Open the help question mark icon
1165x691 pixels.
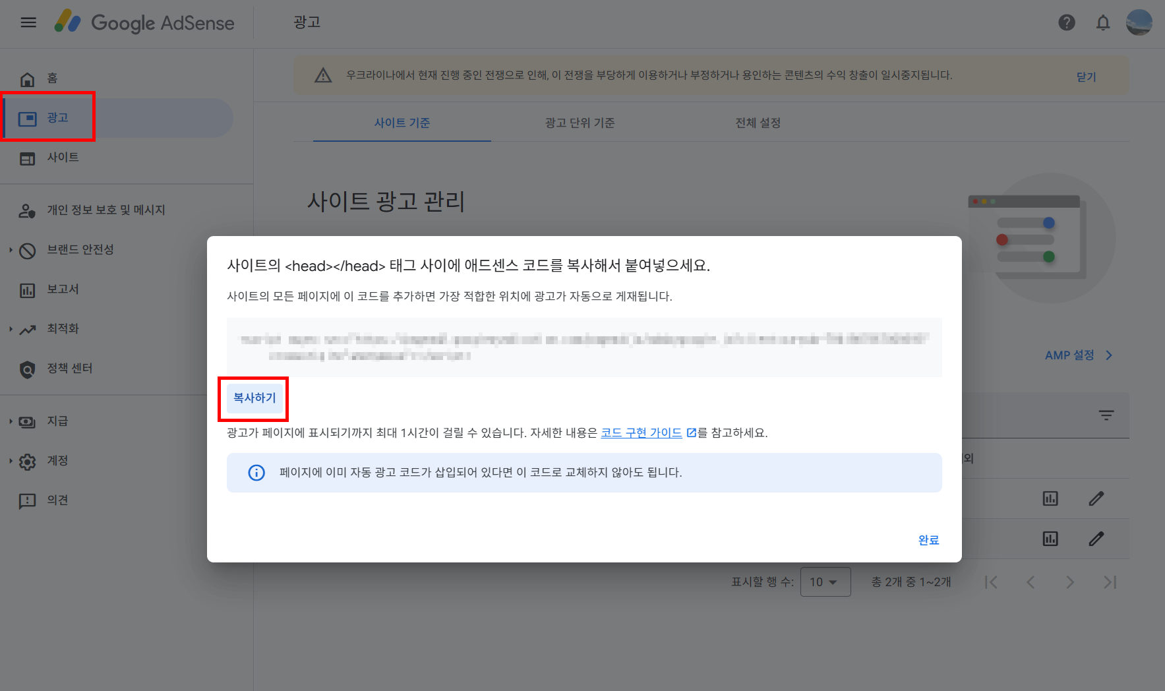point(1067,22)
